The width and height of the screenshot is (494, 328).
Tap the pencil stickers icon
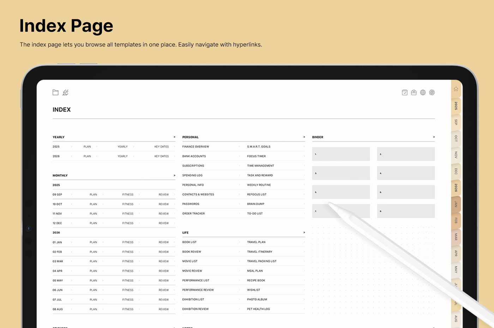coord(65,93)
